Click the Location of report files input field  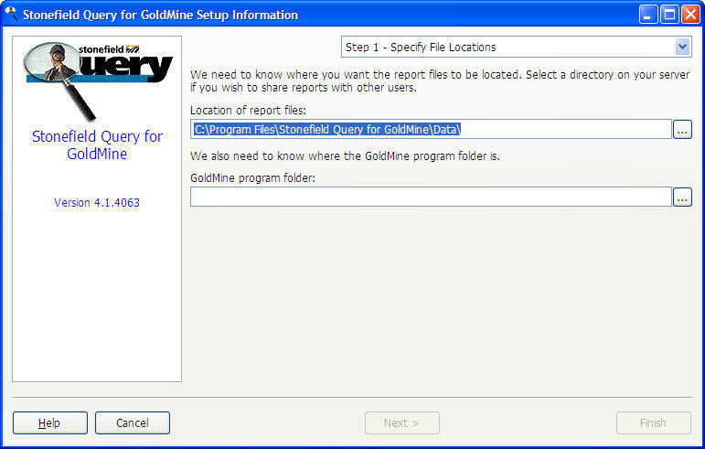coord(431,130)
